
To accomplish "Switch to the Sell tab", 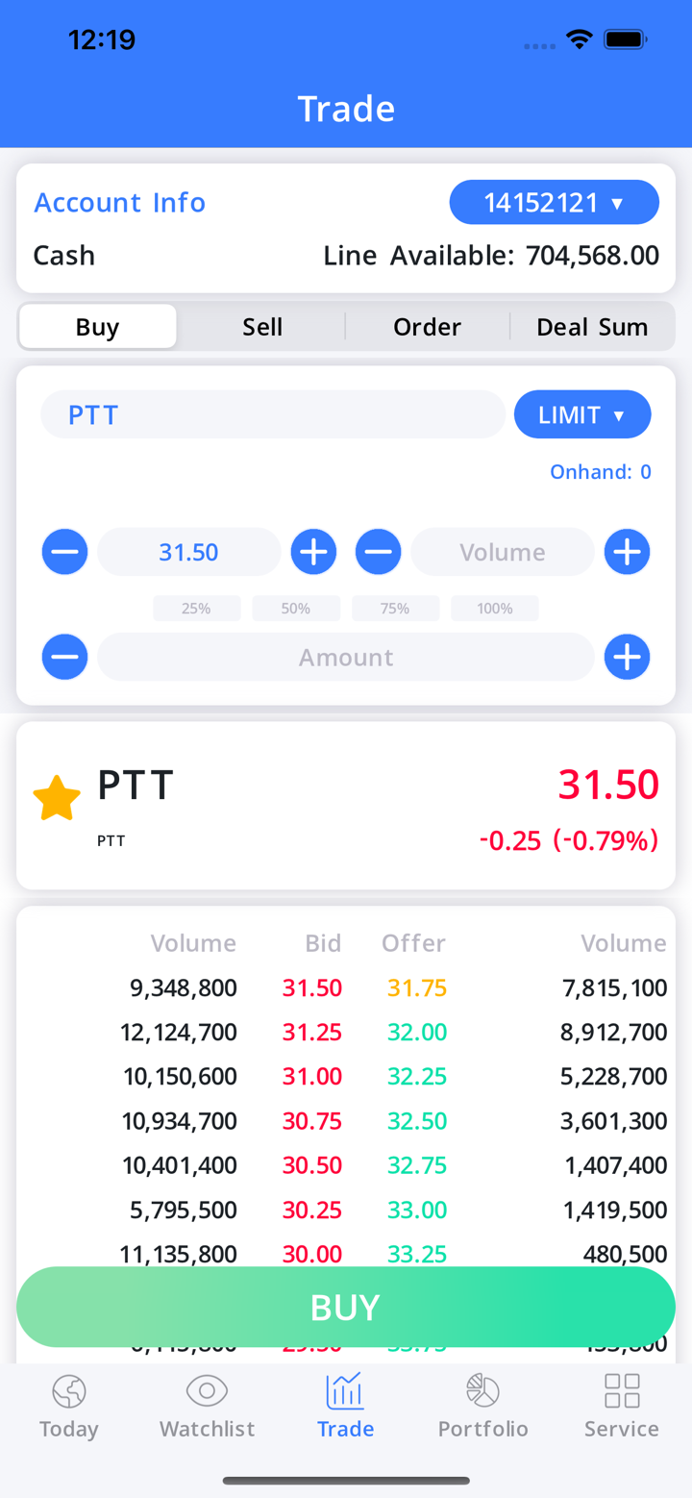I will pyautogui.click(x=262, y=327).
